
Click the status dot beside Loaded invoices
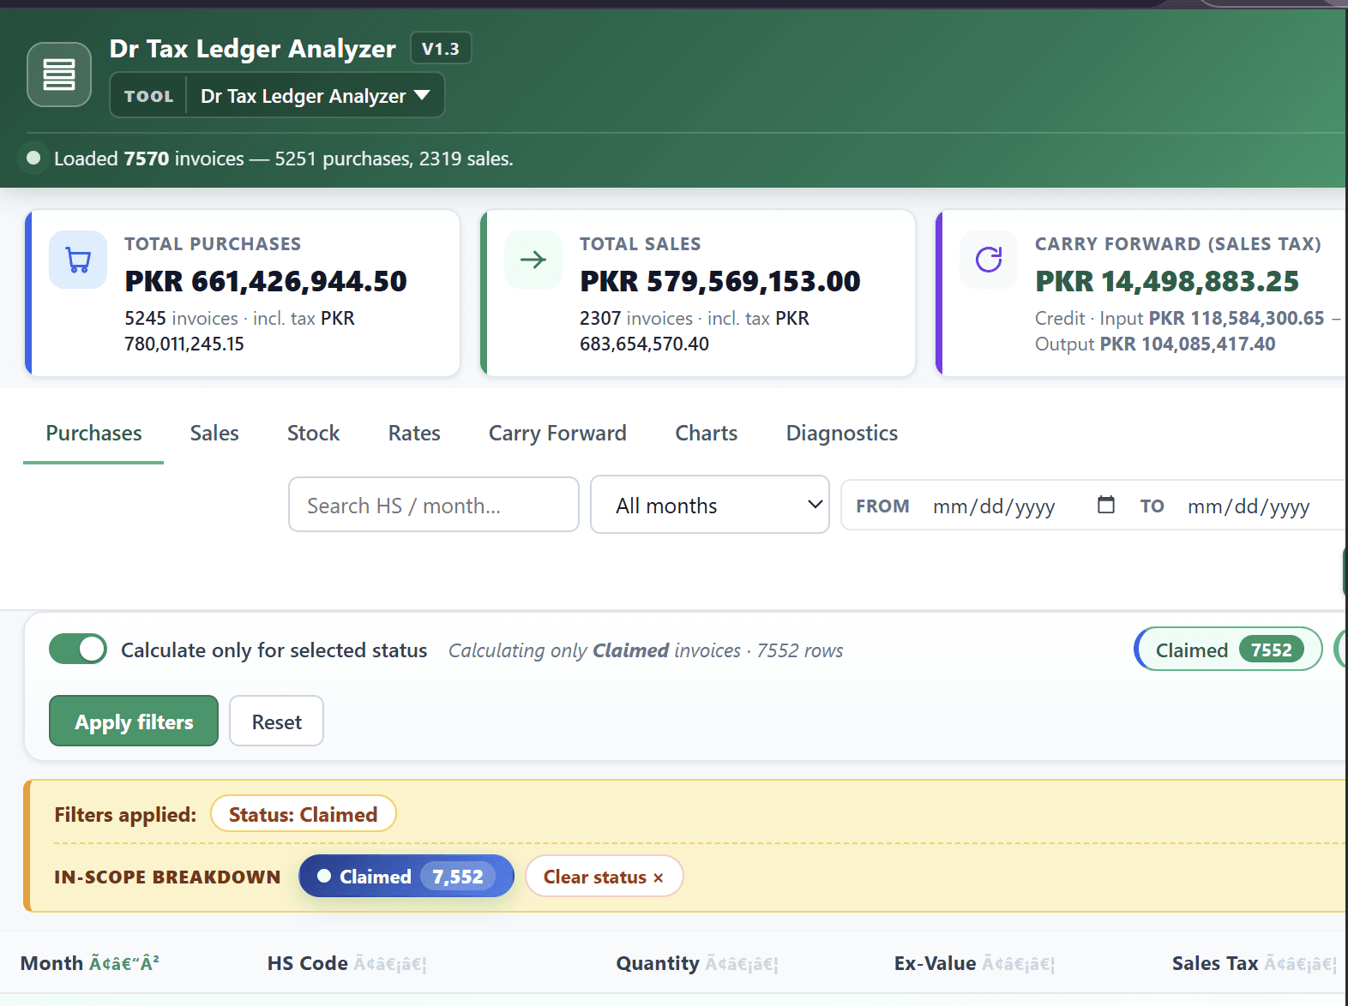[x=33, y=159]
